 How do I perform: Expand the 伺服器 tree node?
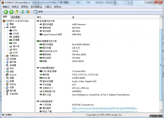click(x=4, y=59)
